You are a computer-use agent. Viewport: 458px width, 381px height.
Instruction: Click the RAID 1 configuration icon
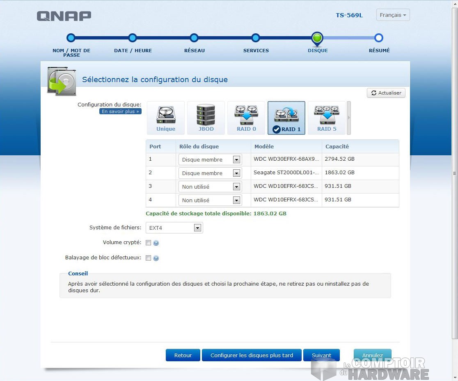coord(286,118)
